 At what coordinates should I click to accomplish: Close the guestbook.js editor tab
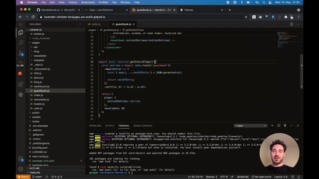click(x=134, y=24)
